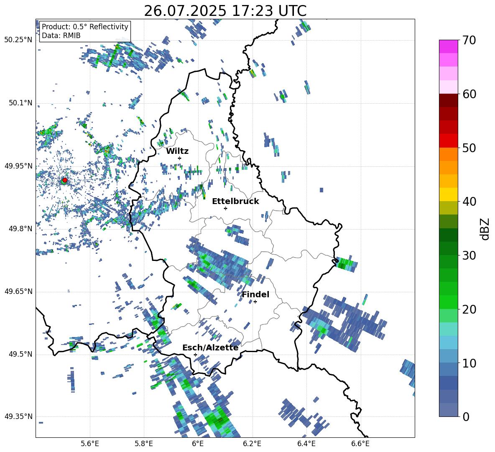Screen dimensions: 495x452
Task: Click the title 26.07.2025 17:23 UTC
Action: pos(225,11)
